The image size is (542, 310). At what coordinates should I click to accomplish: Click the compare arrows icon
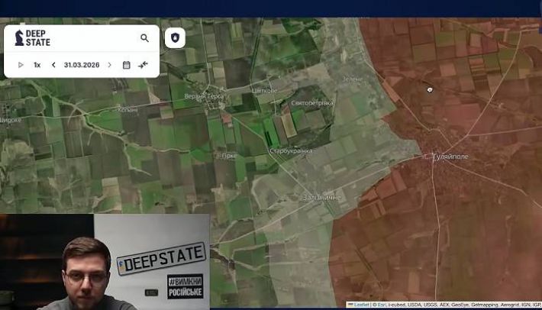pyautogui.click(x=143, y=65)
